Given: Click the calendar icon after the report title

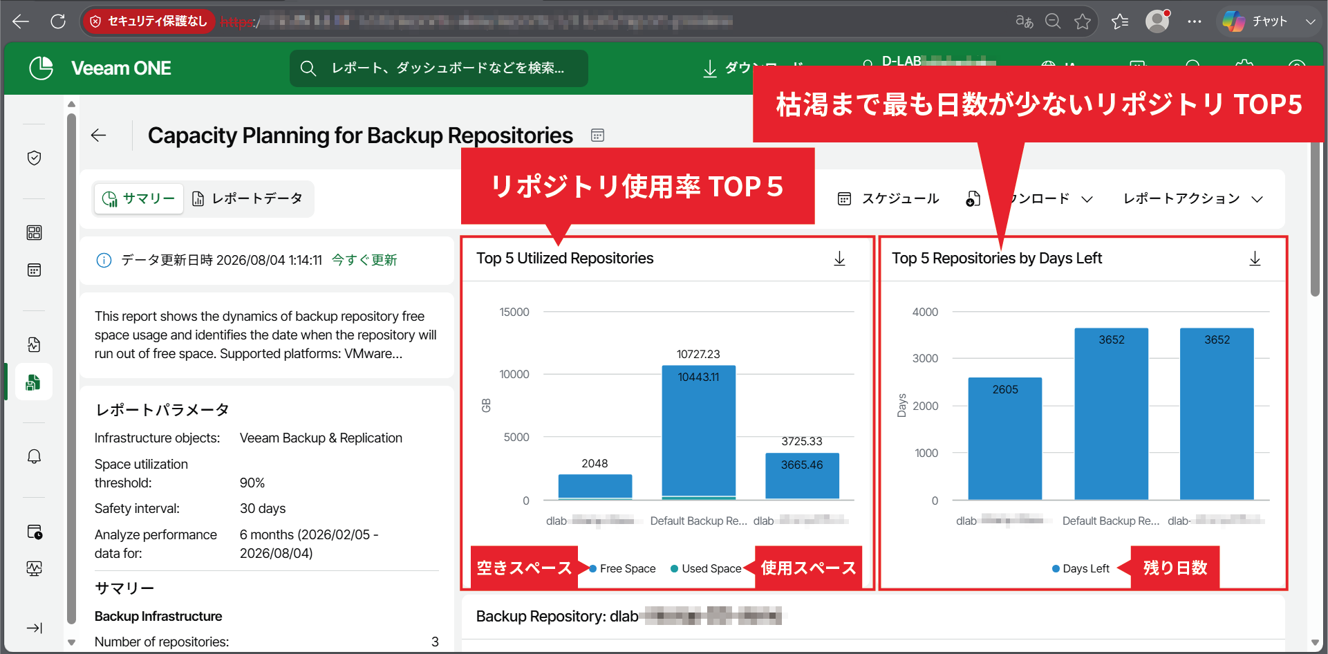Looking at the screenshot, I should coord(598,136).
